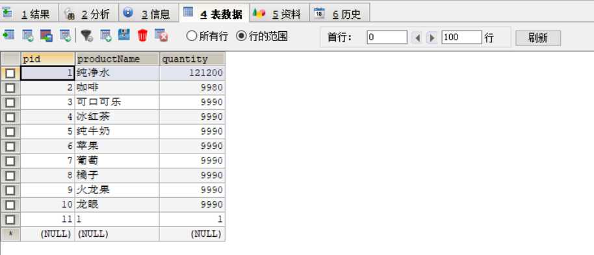594x255 pixels.
Task: Check the row checkbox for 纯净水
Action: pos(10,74)
